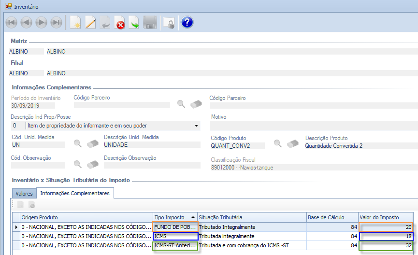Click the delete record red X icon
This screenshot has height=255, width=418.
(x=119, y=23)
